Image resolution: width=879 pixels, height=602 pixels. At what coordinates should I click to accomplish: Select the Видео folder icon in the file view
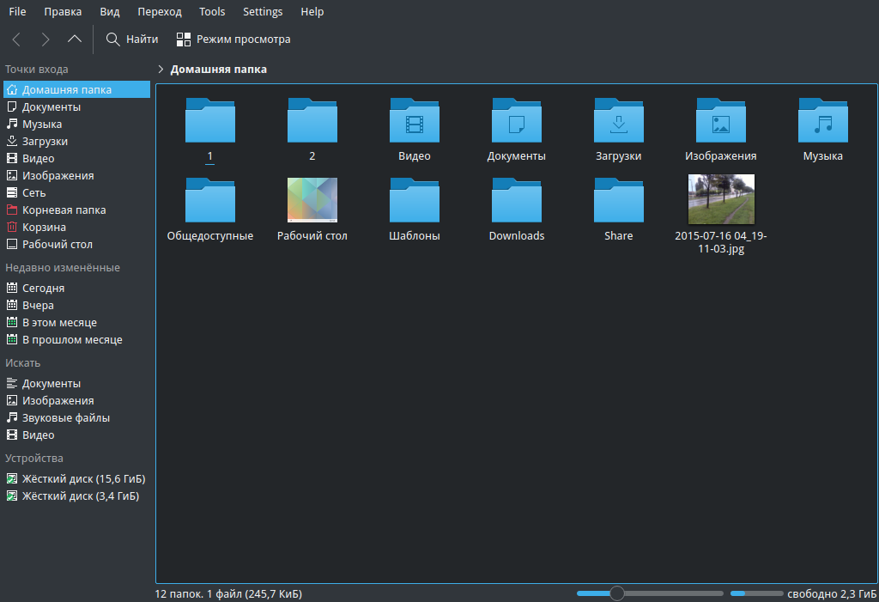(x=415, y=120)
